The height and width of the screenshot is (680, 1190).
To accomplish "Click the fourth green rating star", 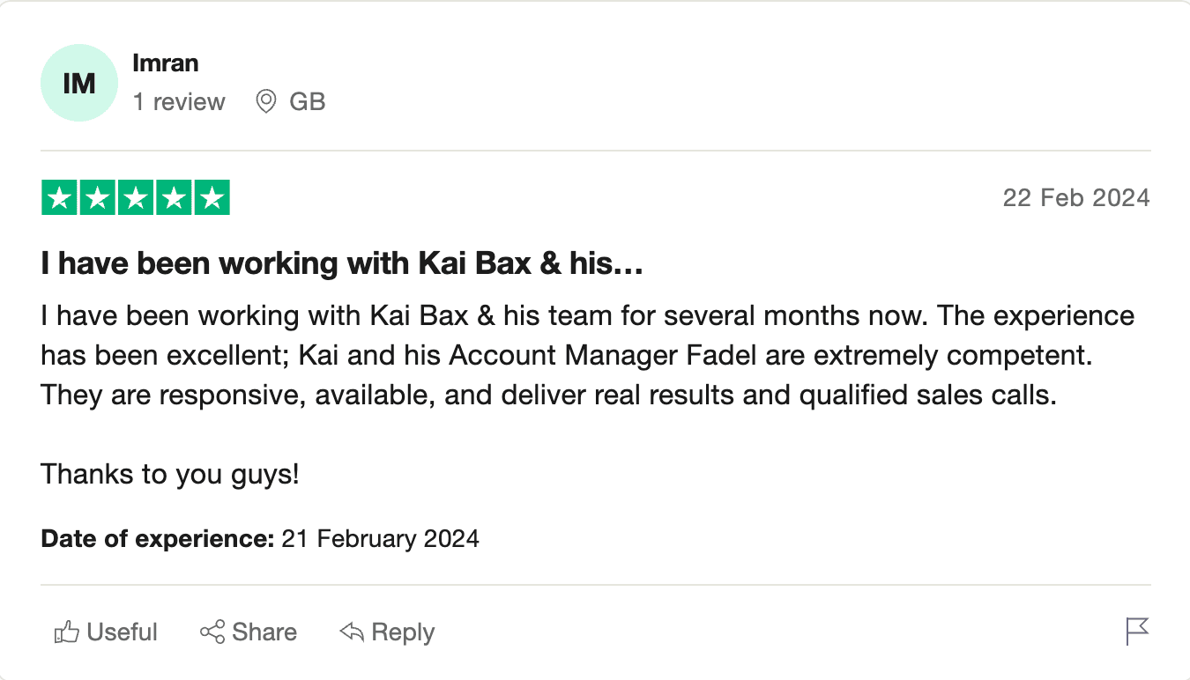I will coord(174,198).
